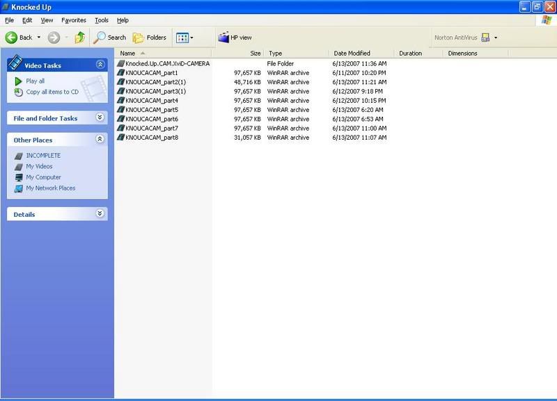The width and height of the screenshot is (557, 401).
Task: Open the Back history dropdown arrow
Action: (39, 38)
